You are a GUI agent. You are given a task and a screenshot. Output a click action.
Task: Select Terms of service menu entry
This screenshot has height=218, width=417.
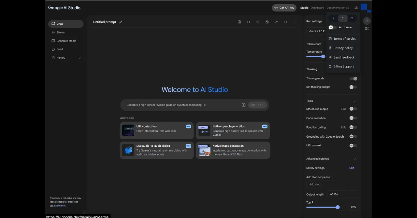tap(345, 39)
